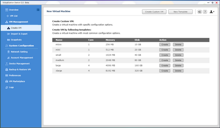This screenshot has height=128, width=220.
Task: Click the notification speaker icon
Action: 199,12
